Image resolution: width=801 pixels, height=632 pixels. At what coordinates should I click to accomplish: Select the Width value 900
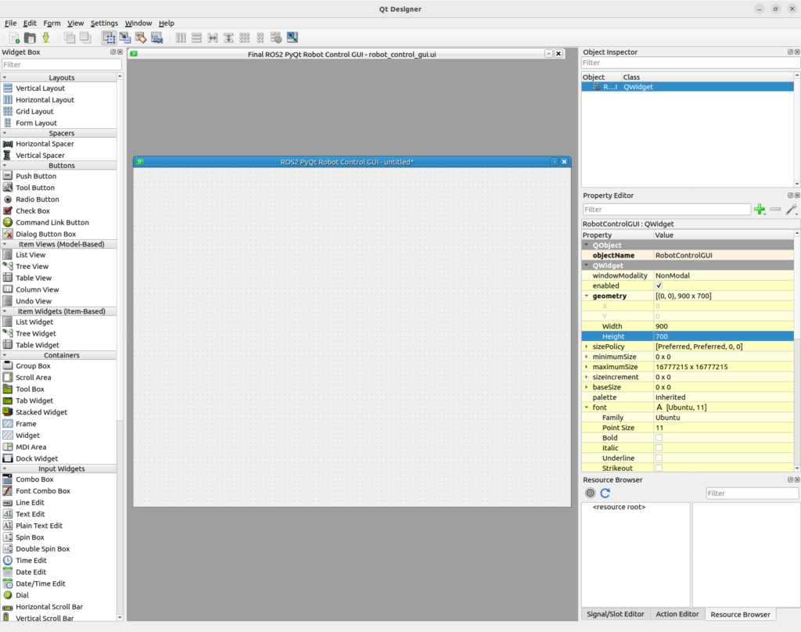coord(724,326)
